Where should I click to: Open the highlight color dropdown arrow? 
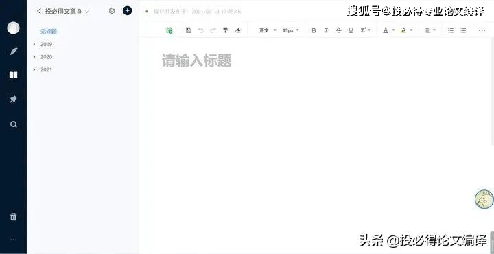pos(411,30)
